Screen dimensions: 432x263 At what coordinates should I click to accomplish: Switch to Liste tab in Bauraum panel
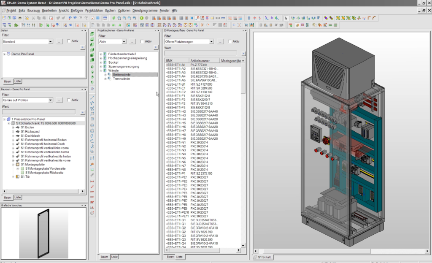17,197
